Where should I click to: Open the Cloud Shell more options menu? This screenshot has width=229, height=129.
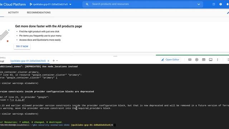[218, 60]
